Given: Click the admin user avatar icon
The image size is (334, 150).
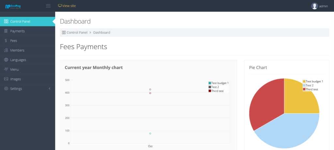Looking at the screenshot, I should click(314, 6).
